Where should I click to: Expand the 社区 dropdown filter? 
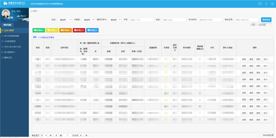click(65, 20)
